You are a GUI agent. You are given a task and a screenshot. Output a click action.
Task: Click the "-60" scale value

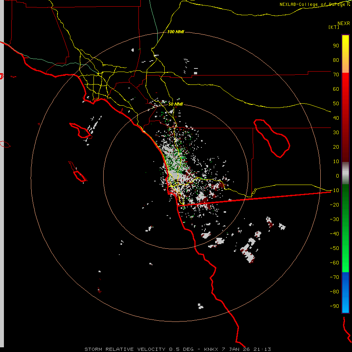(334, 263)
